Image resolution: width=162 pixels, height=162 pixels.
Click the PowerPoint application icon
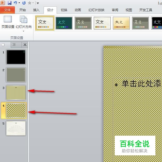(x=2, y=3)
